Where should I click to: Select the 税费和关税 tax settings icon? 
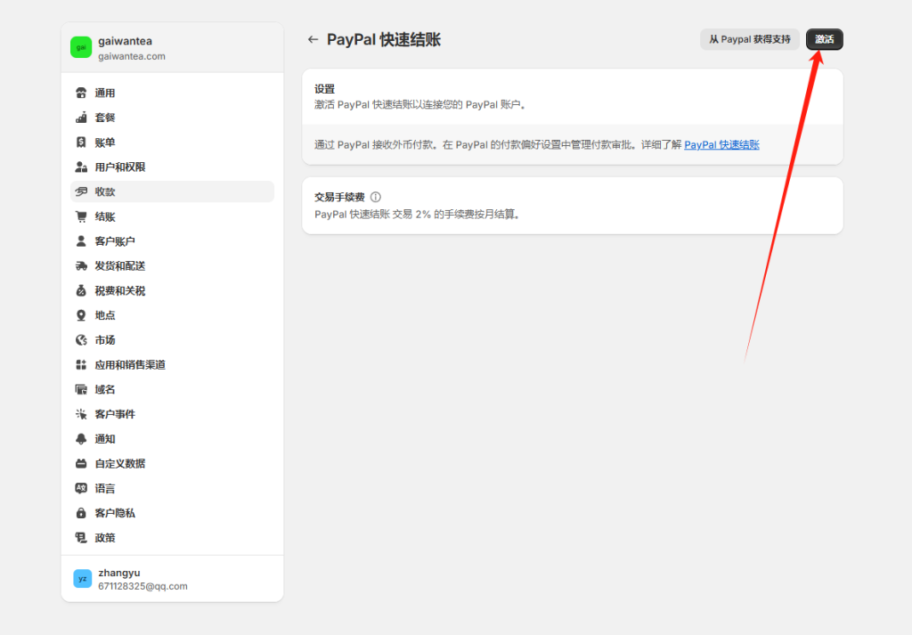[x=80, y=289]
